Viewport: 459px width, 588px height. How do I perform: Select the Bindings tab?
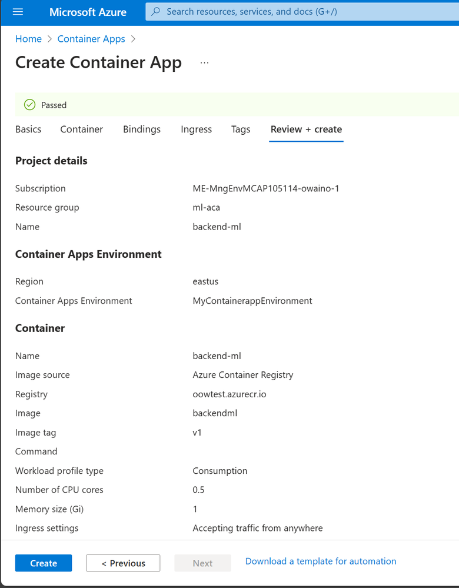click(x=142, y=129)
